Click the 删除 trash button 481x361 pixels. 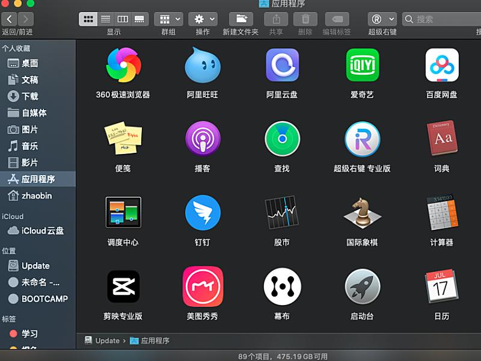point(305,19)
